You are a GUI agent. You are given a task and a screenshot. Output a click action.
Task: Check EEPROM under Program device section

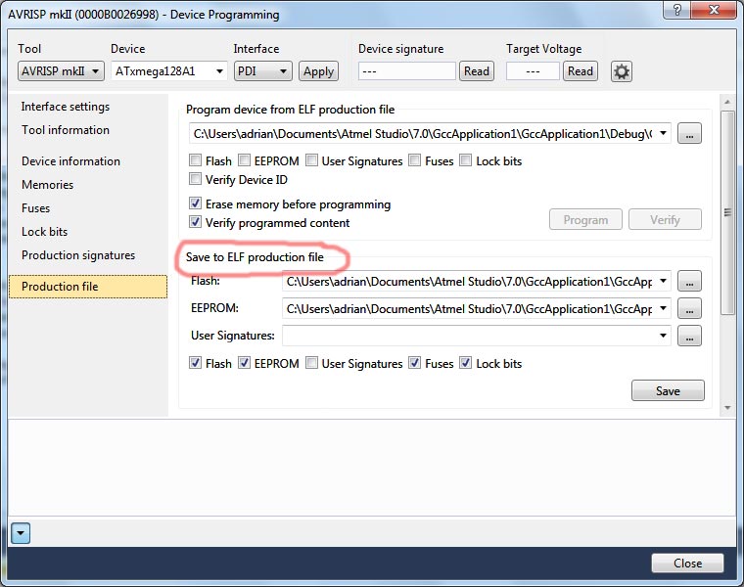(x=244, y=160)
